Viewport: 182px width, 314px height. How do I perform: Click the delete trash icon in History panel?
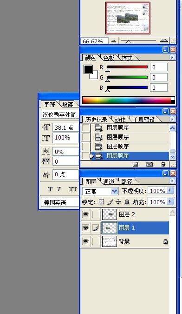(163, 164)
